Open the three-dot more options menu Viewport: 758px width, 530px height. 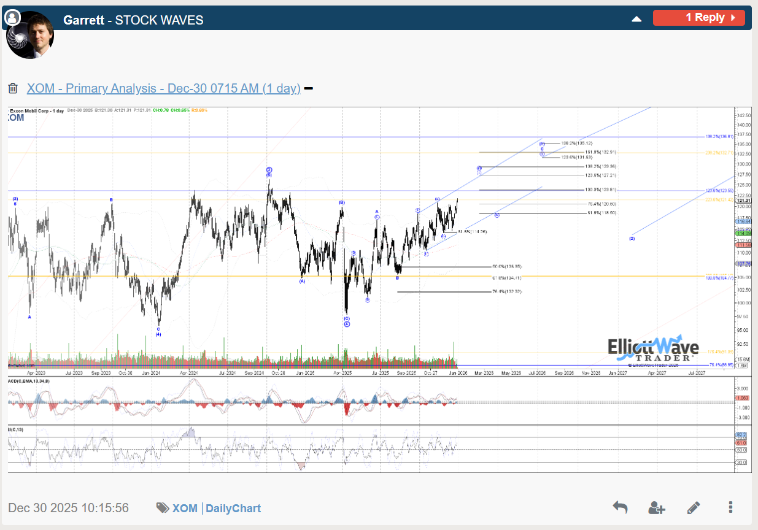point(730,507)
